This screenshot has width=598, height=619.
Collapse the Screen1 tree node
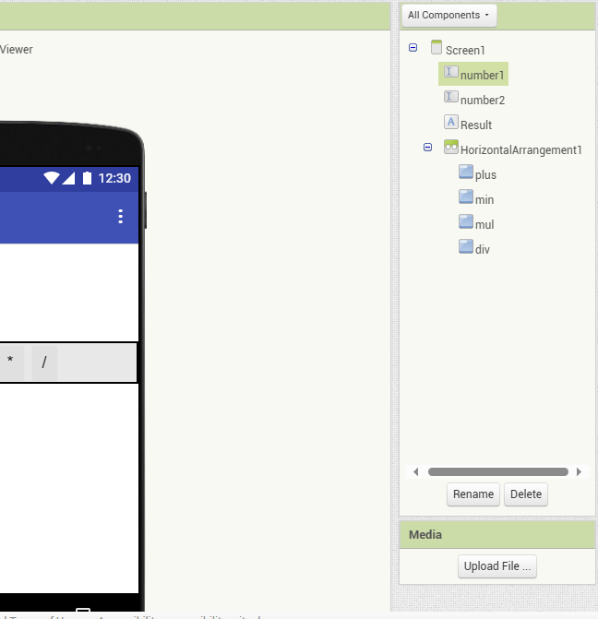click(x=413, y=48)
